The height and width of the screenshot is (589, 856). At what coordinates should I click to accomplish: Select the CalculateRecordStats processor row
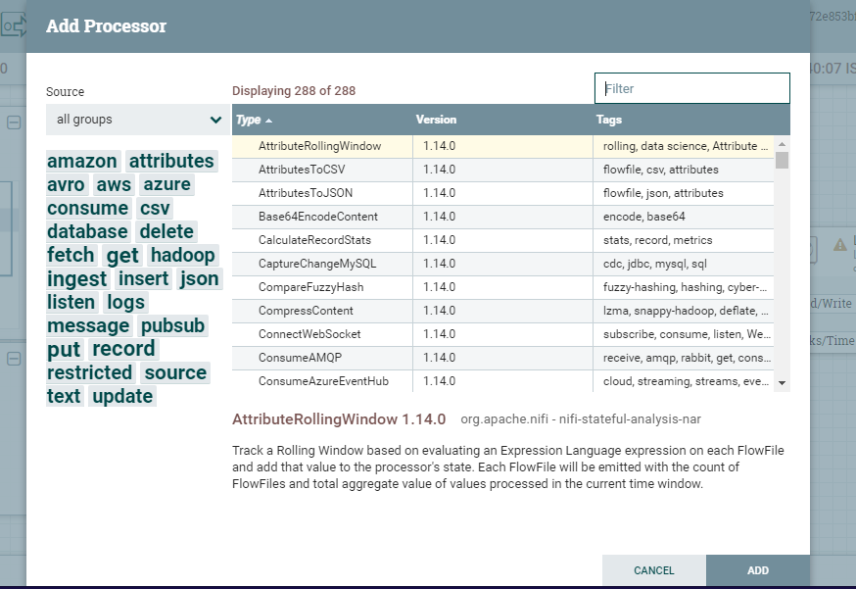tap(502, 240)
